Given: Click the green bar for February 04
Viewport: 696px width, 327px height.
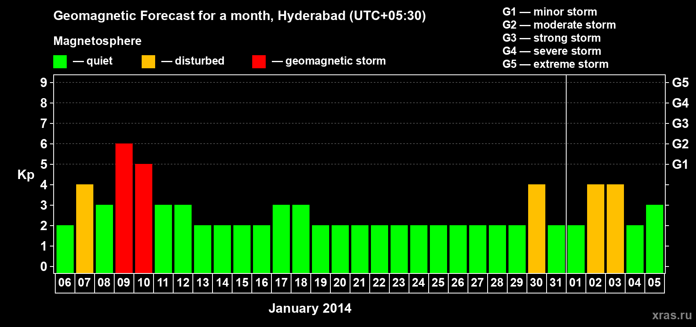Looking at the screenshot, I should 635,249.
